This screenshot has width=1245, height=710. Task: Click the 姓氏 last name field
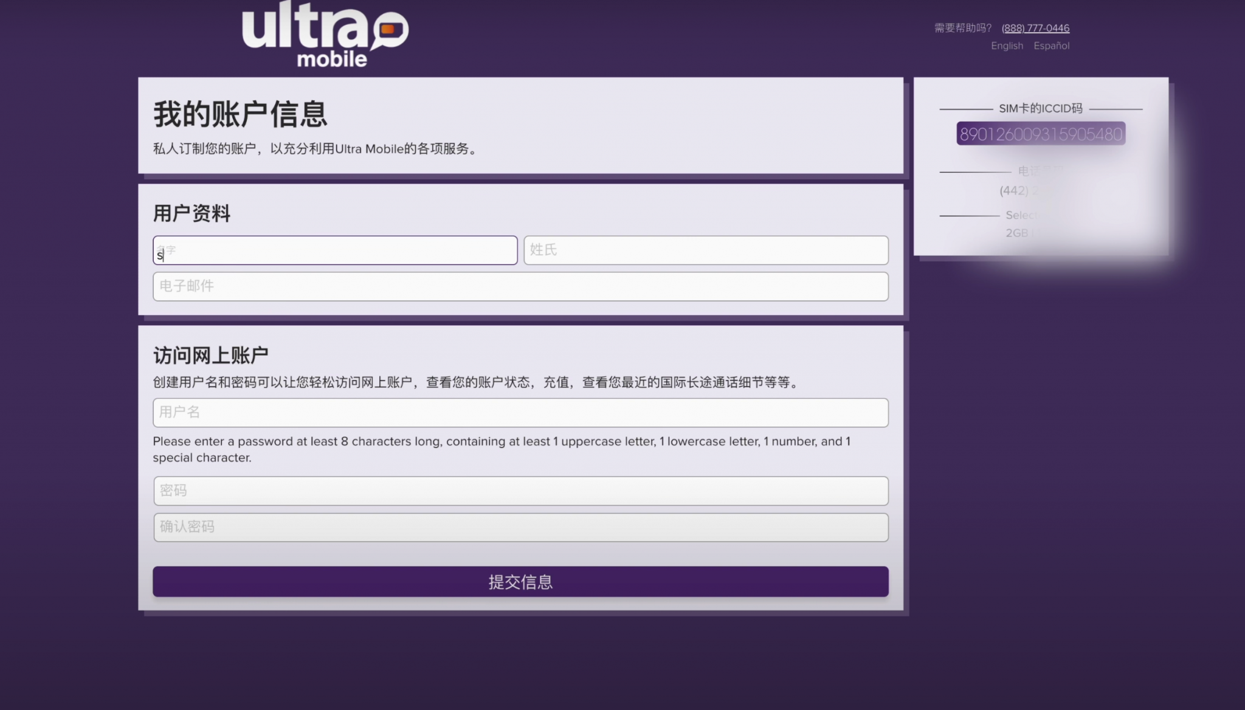[x=706, y=250]
